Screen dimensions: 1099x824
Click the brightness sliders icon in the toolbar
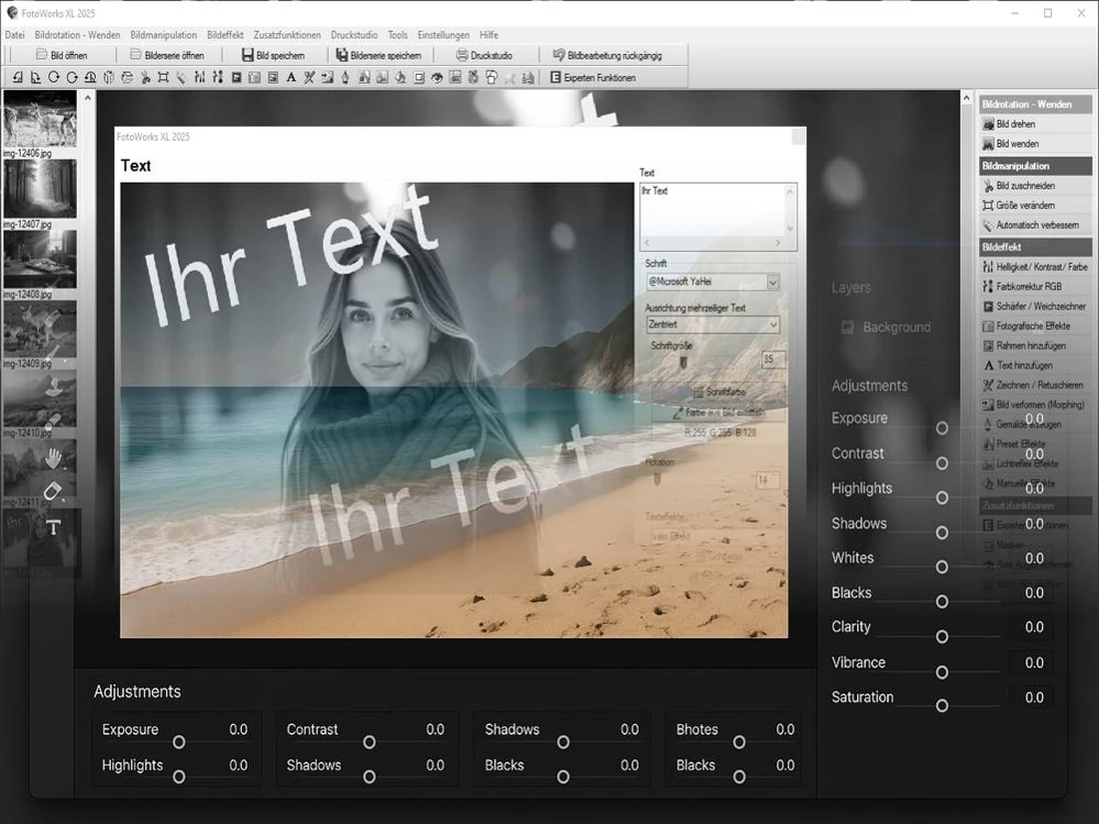tap(200, 78)
